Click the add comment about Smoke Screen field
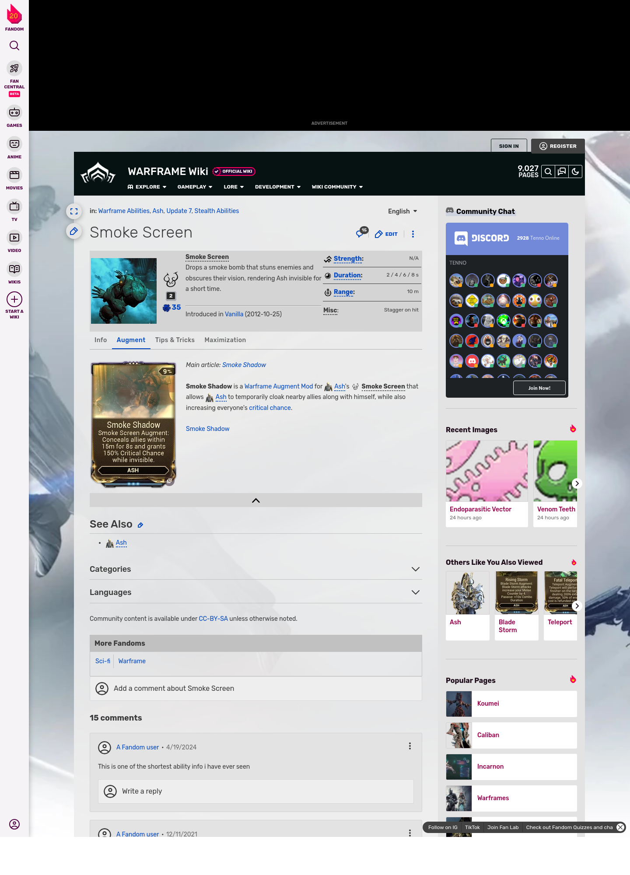630x875 pixels. tap(256, 689)
